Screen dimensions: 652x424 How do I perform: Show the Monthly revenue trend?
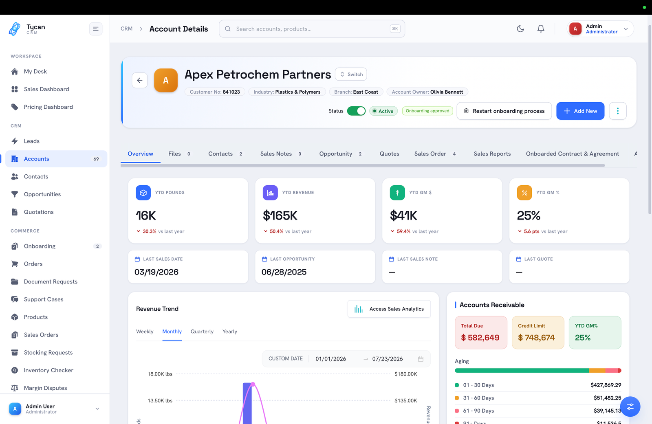tap(172, 332)
